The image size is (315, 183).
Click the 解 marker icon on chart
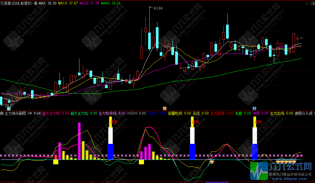[9, 108]
